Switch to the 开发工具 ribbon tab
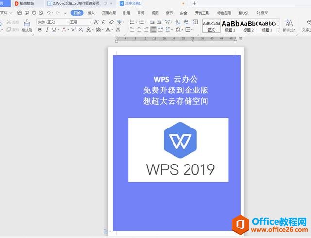The height and width of the screenshot is (238, 311). (202, 13)
